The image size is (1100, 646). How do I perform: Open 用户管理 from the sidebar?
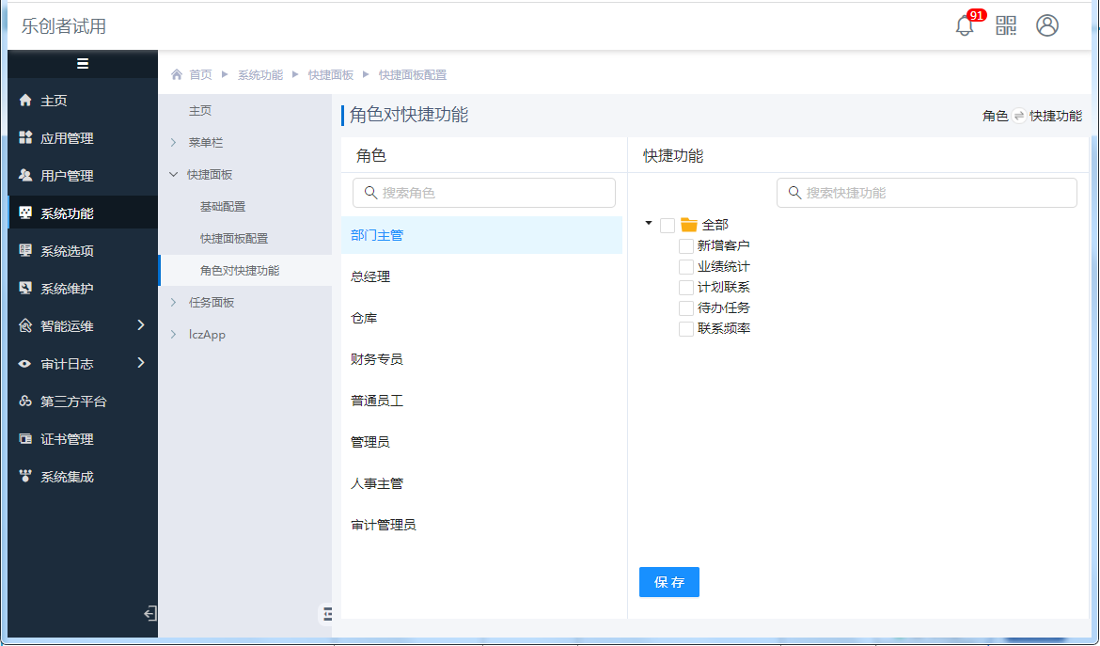pyautogui.click(x=66, y=176)
